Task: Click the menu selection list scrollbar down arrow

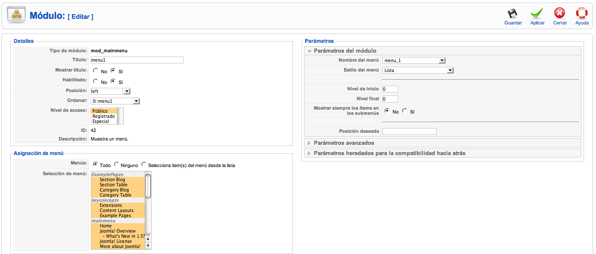Action: (148, 246)
